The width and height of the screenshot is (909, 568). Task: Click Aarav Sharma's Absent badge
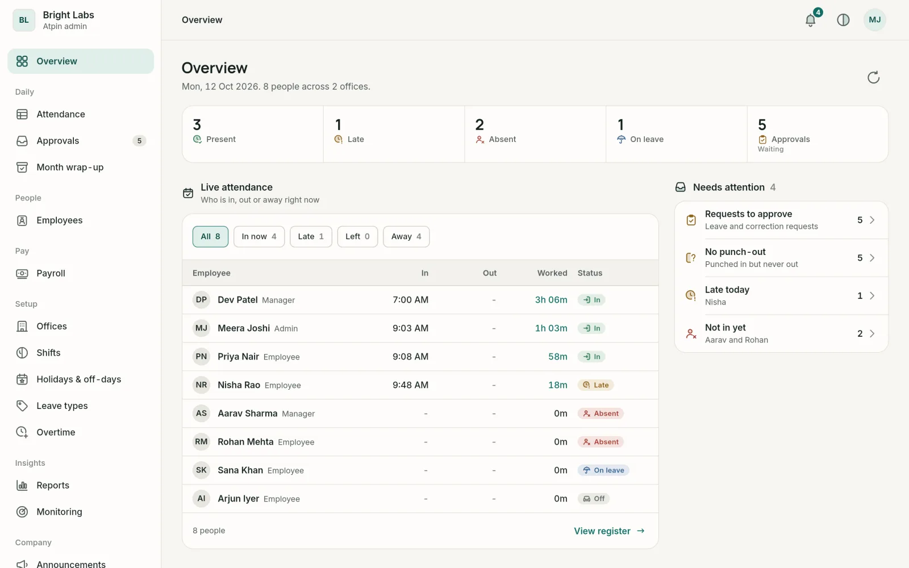(601, 414)
